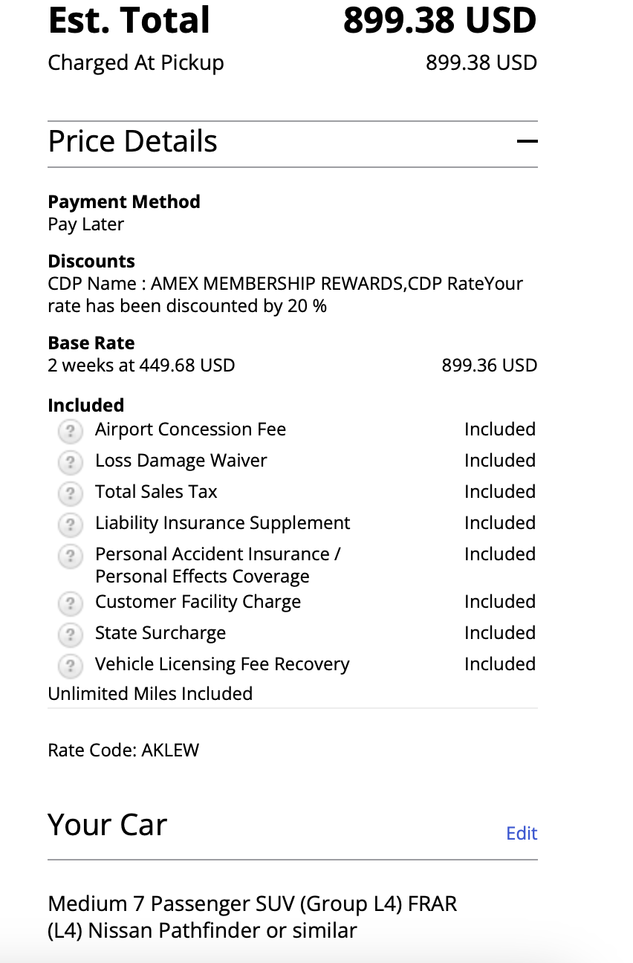Click the Unlimited Miles Included text
The height and width of the screenshot is (963, 633).
150,693
